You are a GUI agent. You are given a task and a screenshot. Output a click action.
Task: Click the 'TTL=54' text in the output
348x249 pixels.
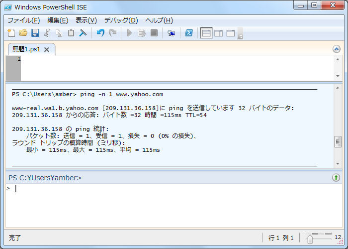[x=196, y=115]
